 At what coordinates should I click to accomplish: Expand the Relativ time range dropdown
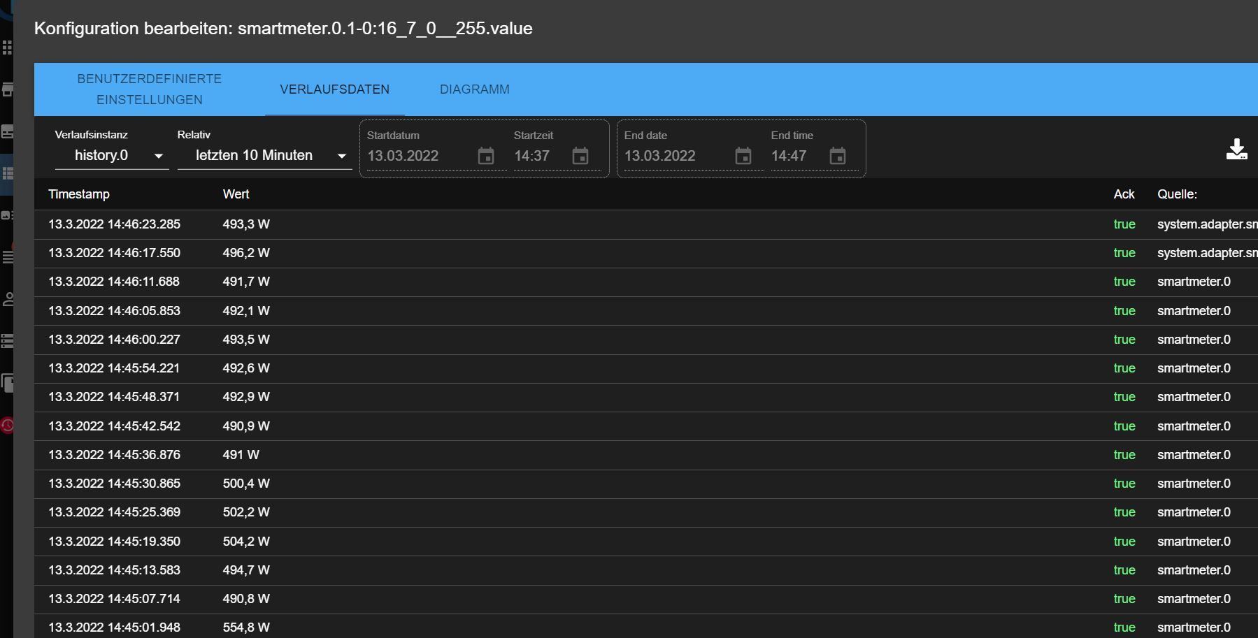pos(264,155)
